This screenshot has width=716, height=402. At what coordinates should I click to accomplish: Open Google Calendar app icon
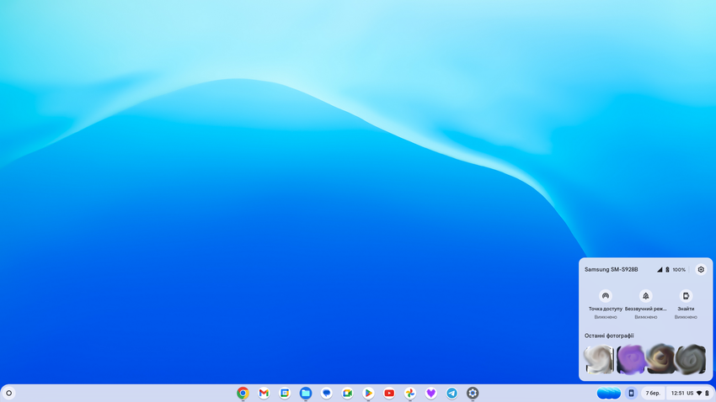(x=285, y=393)
